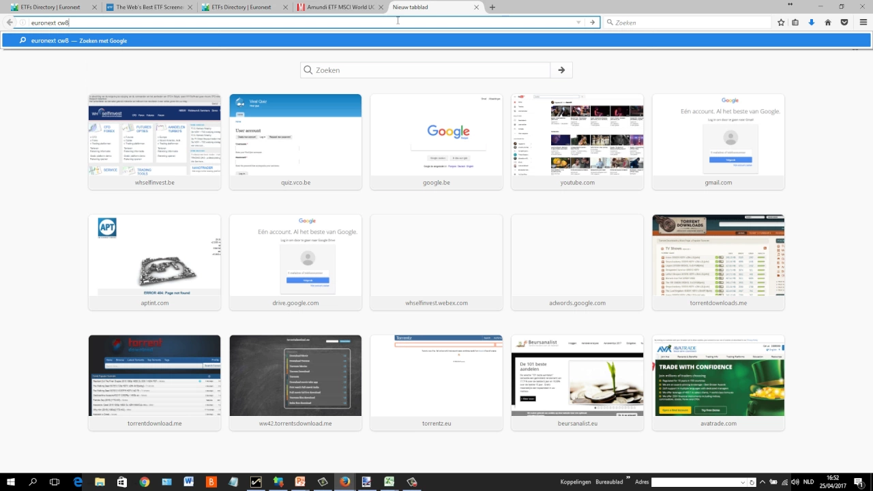873x491 pixels.
Task: Open Windows taskbar search magnifier
Action: point(33,481)
